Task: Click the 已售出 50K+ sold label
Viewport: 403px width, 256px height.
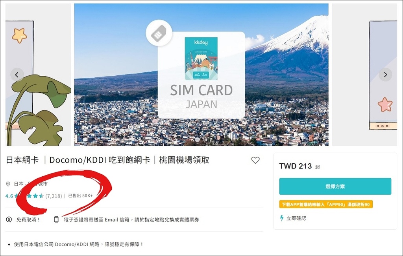Action: coord(80,196)
